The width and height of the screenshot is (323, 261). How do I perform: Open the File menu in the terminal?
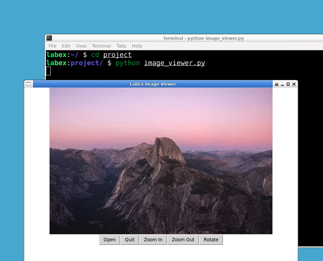pos(52,46)
